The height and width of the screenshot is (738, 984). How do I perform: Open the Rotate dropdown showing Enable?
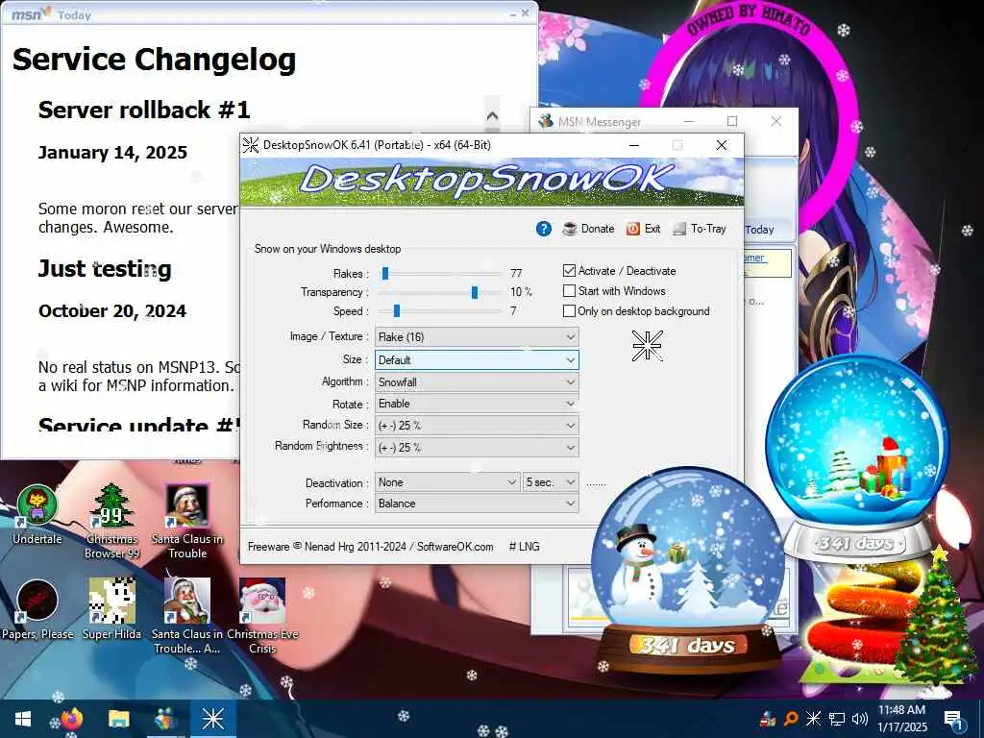477,404
